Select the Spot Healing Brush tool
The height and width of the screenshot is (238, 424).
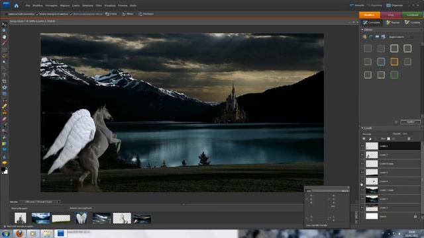point(5,106)
